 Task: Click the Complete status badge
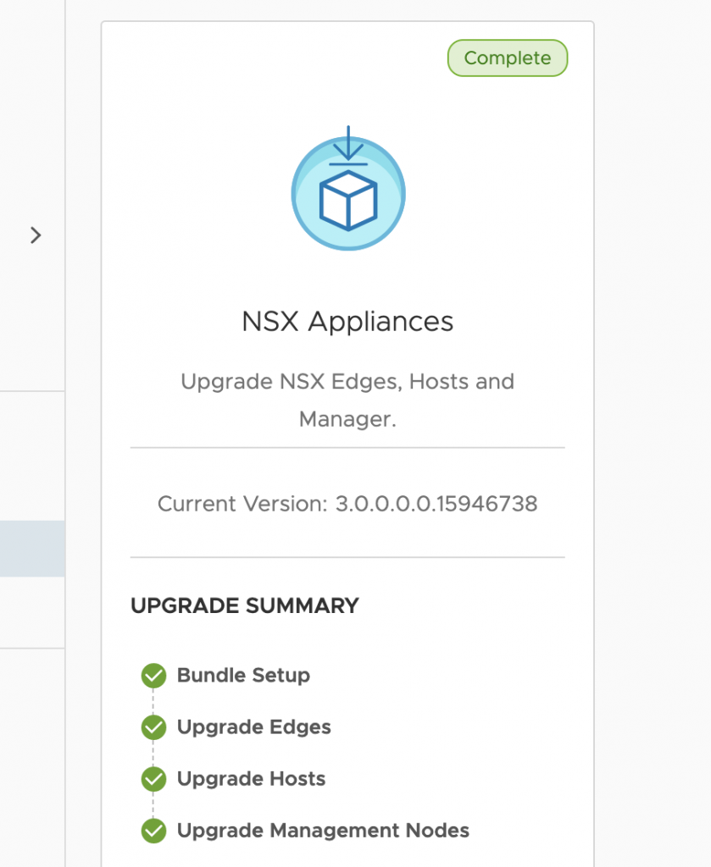pyautogui.click(x=508, y=58)
